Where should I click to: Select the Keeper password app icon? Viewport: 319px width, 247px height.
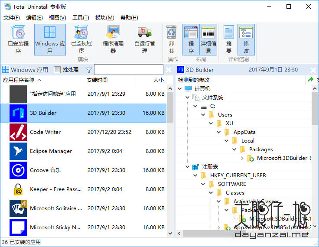[x=18, y=189]
